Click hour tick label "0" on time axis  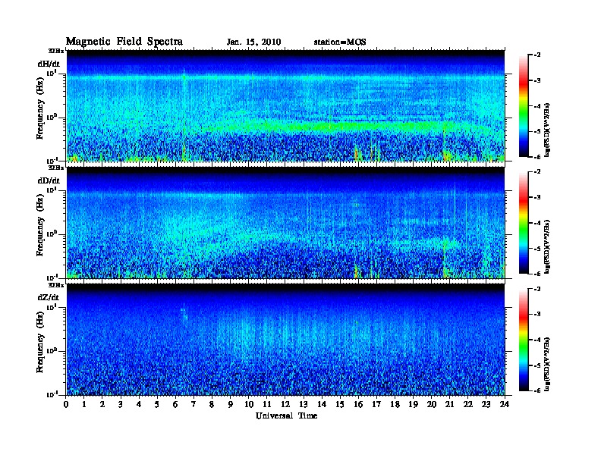coord(66,404)
